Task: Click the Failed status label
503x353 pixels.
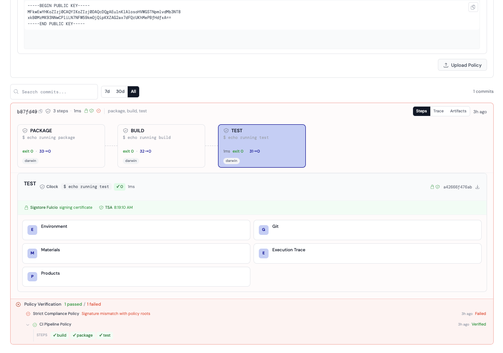Action: pyautogui.click(x=480, y=314)
